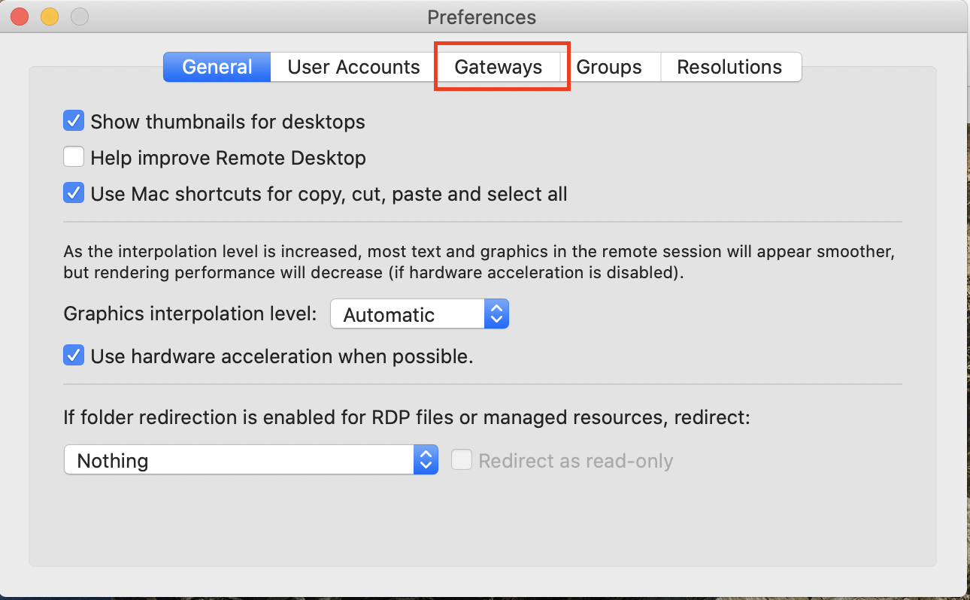Image resolution: width=970 pixels, height=600 pixels.
Task: Enable Help improve Remote Desktop
Action: (x=74, y=156)
